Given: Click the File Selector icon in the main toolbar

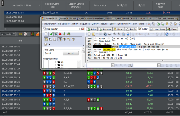Looking at the screenshot, I should coord(154,24).
